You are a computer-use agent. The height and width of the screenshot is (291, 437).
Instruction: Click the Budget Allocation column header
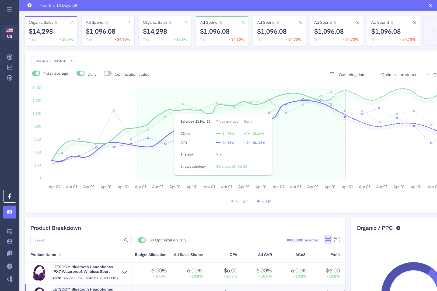coord(151,255)
